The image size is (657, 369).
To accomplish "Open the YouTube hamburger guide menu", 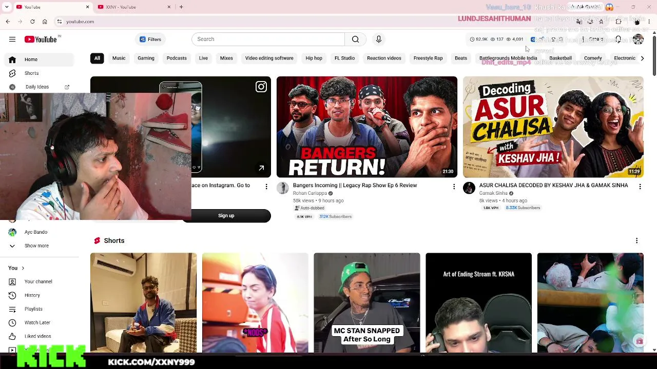I will [x=12, y=39].
